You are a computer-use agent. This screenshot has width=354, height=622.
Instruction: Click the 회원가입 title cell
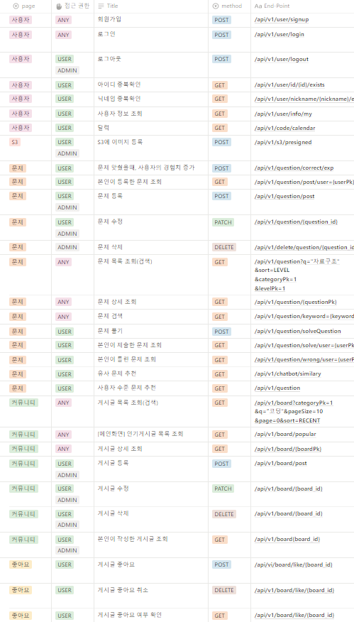click(x=109, y=19)
